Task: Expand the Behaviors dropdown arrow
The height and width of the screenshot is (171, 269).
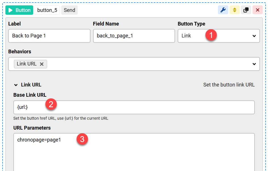Action: (x=254, y=64)
